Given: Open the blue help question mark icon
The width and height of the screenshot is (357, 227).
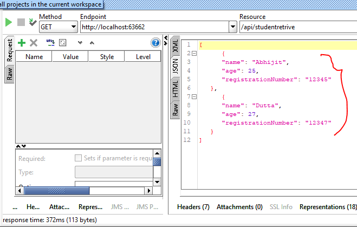Looking at the screenshot, I should [155, 43].
